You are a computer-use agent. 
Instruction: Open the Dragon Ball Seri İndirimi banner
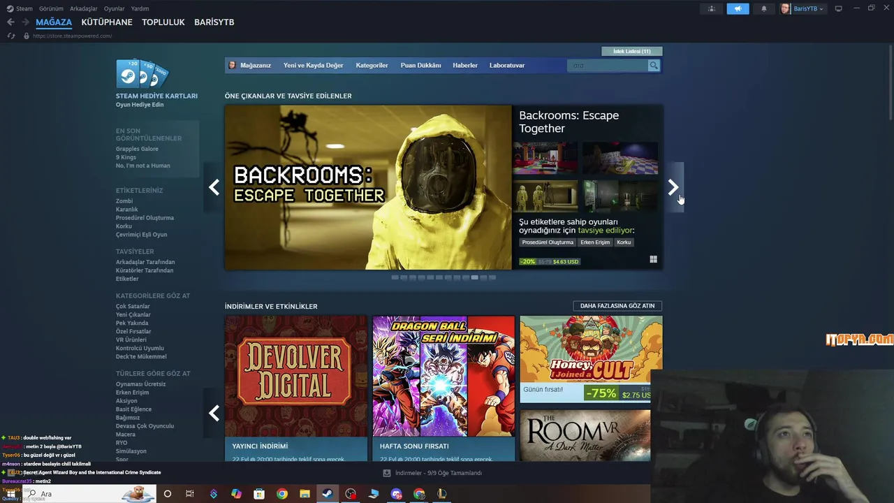[x=444, y=388]
